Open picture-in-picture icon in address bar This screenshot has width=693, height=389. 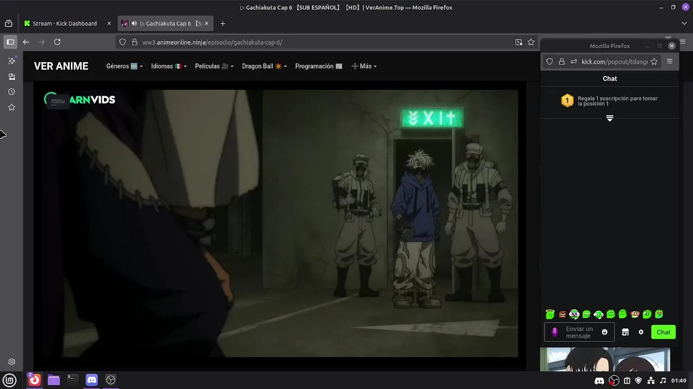click(x=519, y=42)
